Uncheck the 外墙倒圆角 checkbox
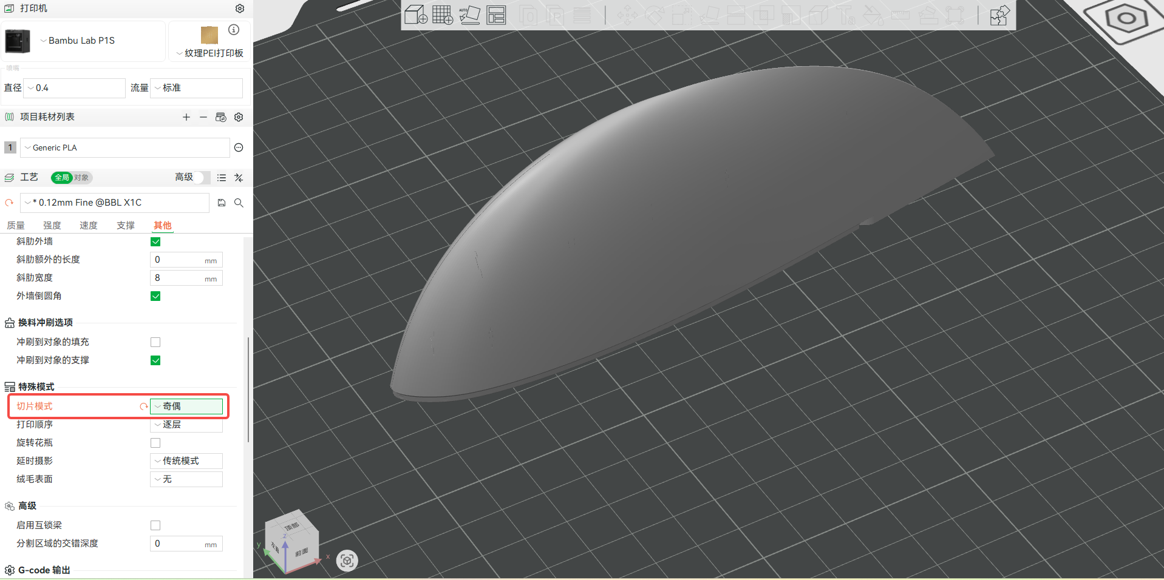This screenshot has height=580, width=1164. point(155,296)
